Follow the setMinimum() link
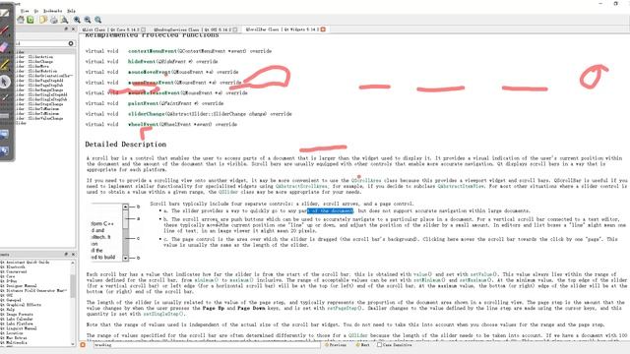This screenshot has height=354, width=630. pyautogui.click(x=429, y=279)
